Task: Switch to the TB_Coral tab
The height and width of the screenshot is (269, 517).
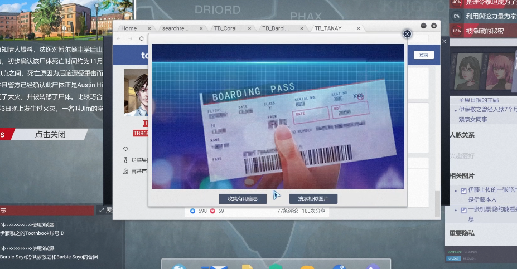Action: (225, 28)
